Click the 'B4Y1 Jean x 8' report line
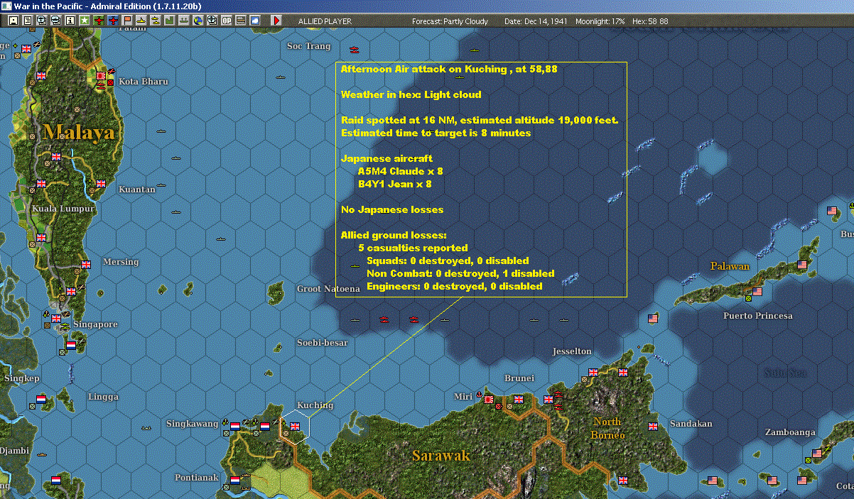The height and width of the screenshot is (499, 854). click(x=395, y=184)
